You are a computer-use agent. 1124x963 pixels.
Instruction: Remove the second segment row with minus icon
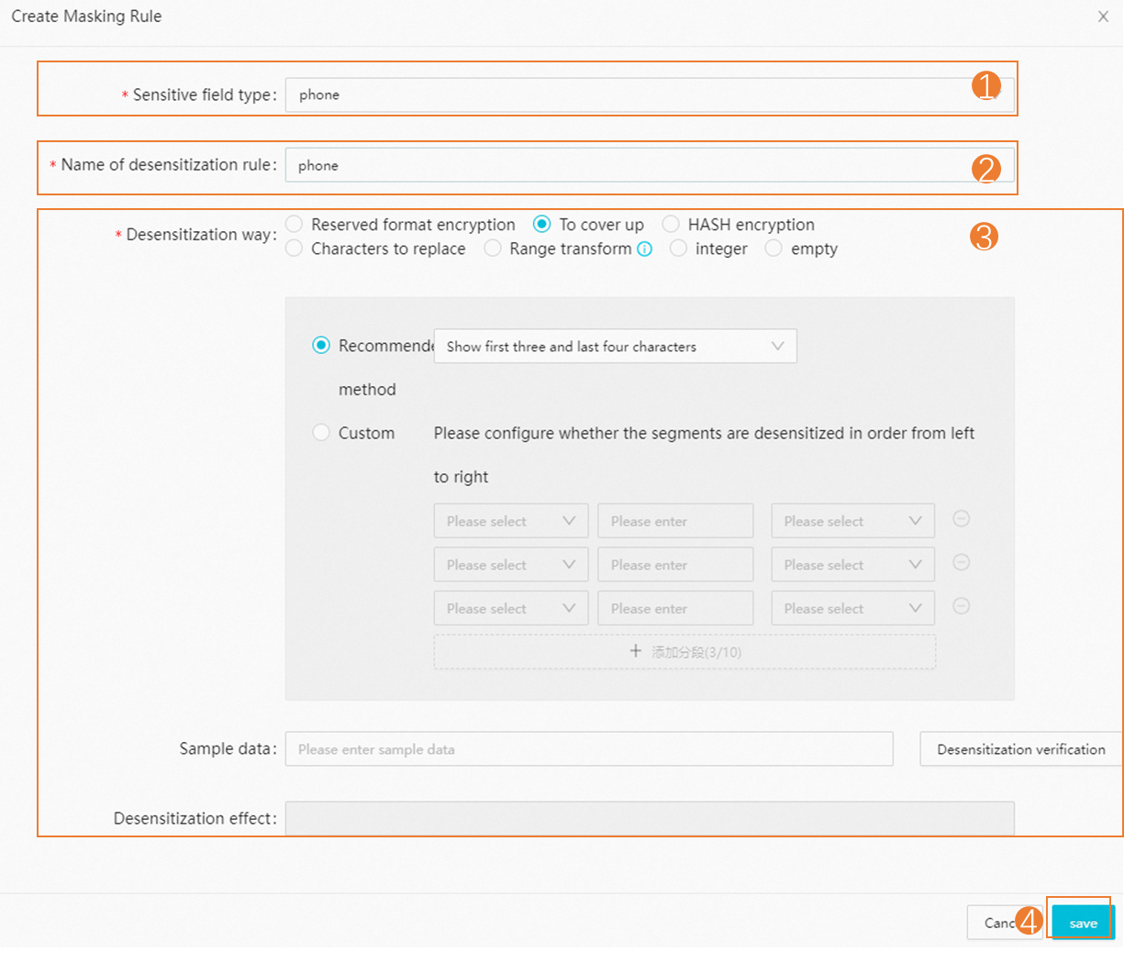point(961,562)
